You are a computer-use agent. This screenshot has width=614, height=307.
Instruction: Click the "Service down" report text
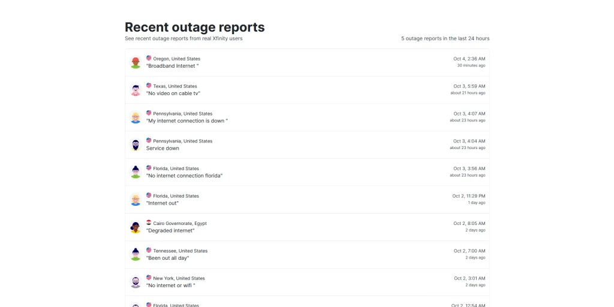click(x=162, y=148)
